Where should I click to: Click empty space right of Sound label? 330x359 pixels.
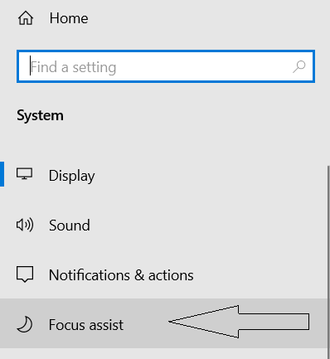click(x=207, y=226)
